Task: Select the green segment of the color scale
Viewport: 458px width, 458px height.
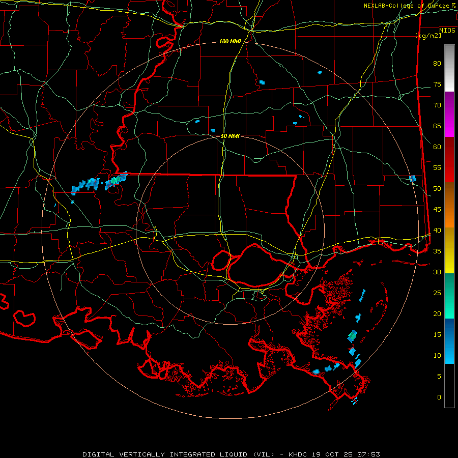Action: (449, 296)
